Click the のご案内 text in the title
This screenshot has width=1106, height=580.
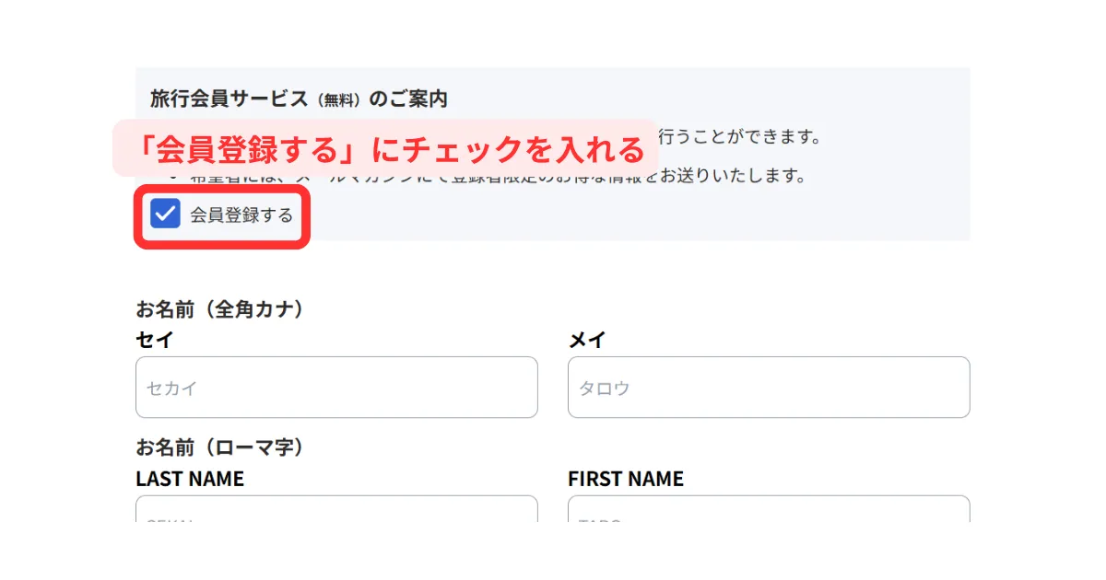[408, 99]
